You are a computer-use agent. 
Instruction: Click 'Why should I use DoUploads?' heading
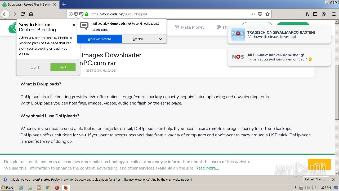(50, 116)
